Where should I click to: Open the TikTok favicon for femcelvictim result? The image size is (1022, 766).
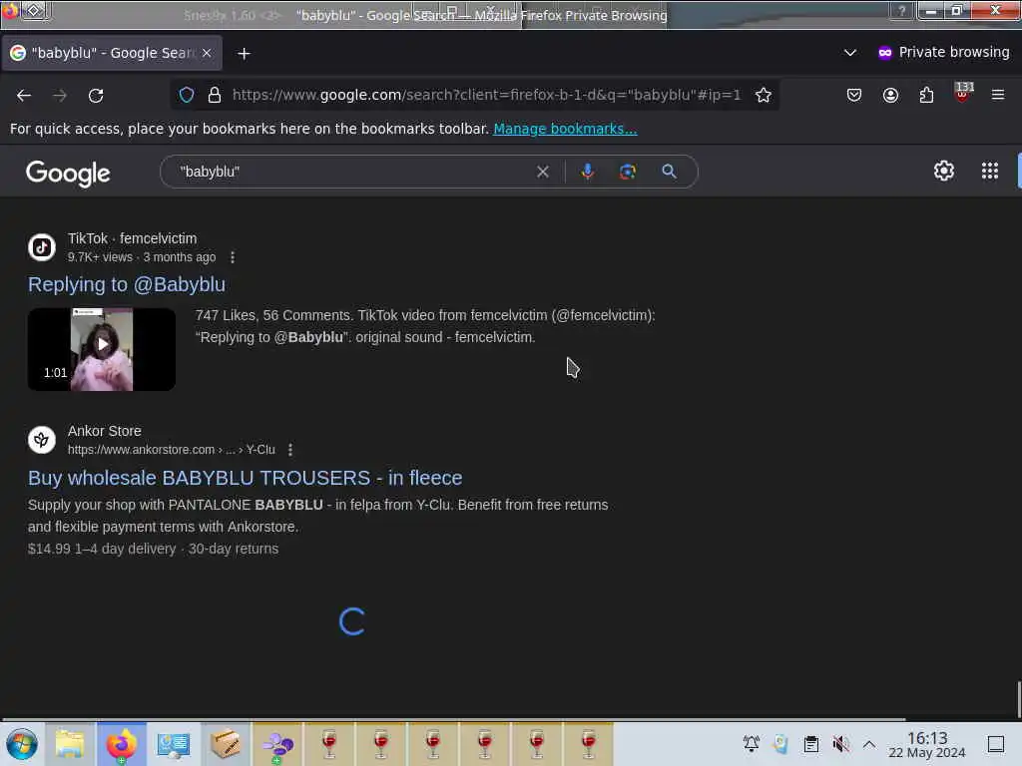pyautogui.click(x=42, y=247)
